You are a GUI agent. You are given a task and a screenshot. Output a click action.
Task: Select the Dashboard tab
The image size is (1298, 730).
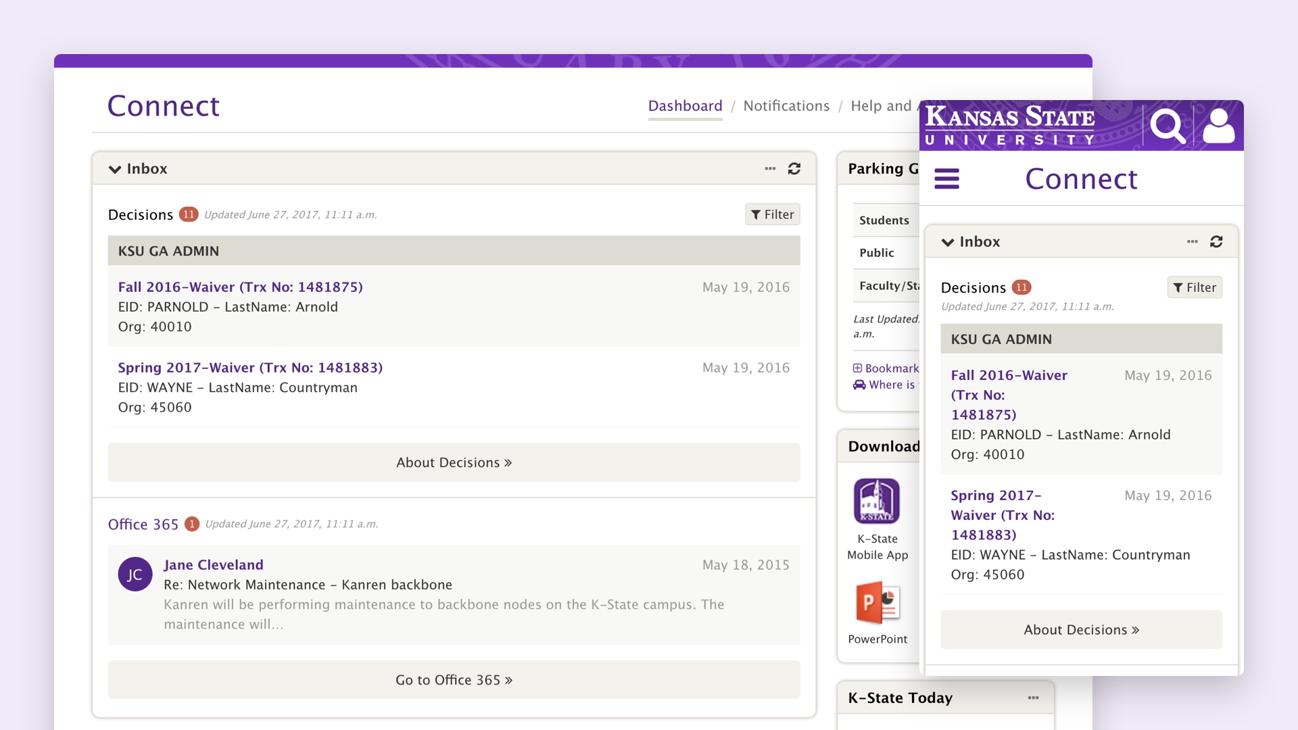pyautogui.click(x=685, y=106)
